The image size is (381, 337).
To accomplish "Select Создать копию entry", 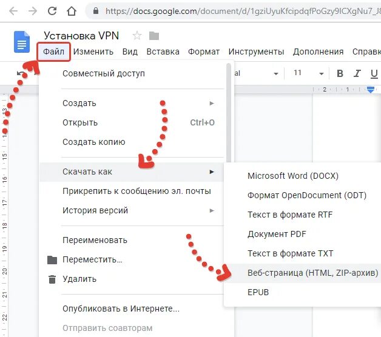I will [x=132, y=142].
